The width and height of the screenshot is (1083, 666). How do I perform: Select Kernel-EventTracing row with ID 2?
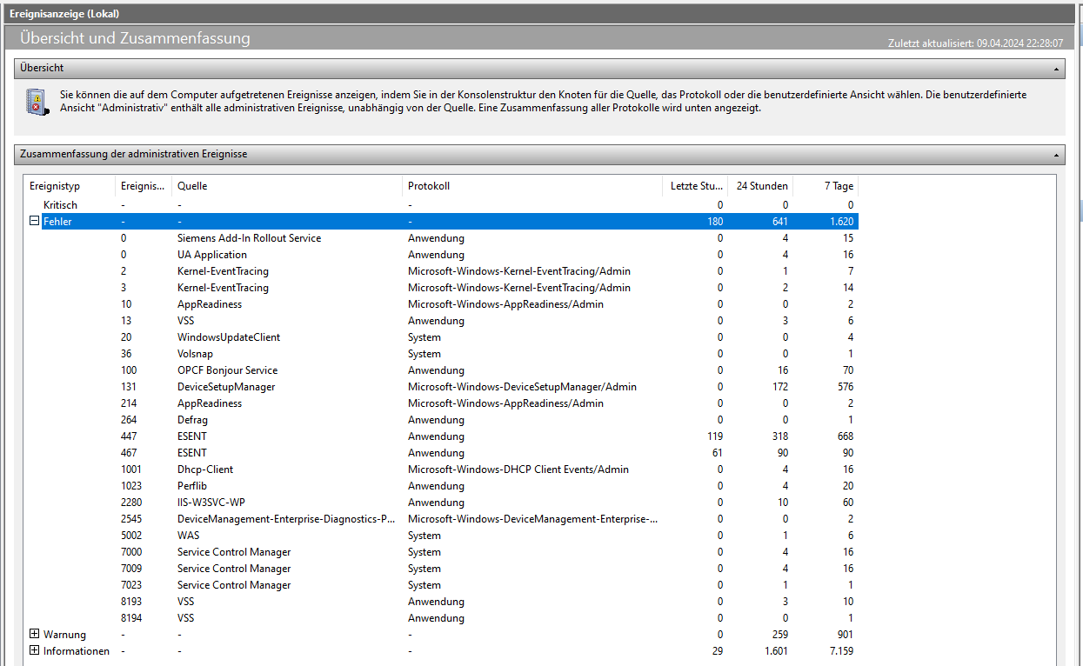tap(442, 271)
